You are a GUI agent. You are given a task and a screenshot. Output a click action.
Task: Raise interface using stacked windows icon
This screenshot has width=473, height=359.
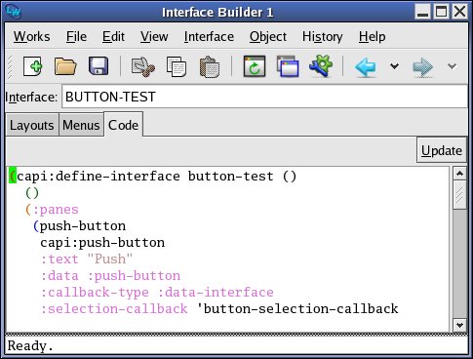pos(288,66)
